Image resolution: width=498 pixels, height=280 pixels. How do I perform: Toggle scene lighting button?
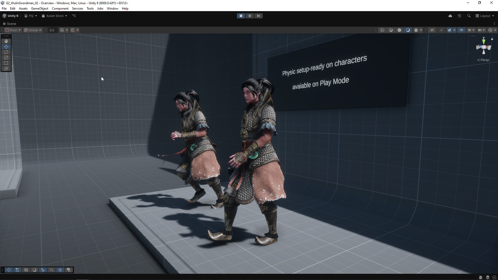click(x=441, y=30)
